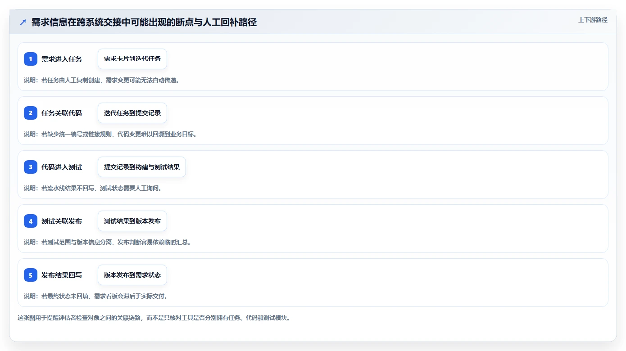This screenshot has width=626, height=351.
Task: Select the title 需求信息在跨系统交接中可能出现的断点与人工回补路径
Action: [144, 22]
